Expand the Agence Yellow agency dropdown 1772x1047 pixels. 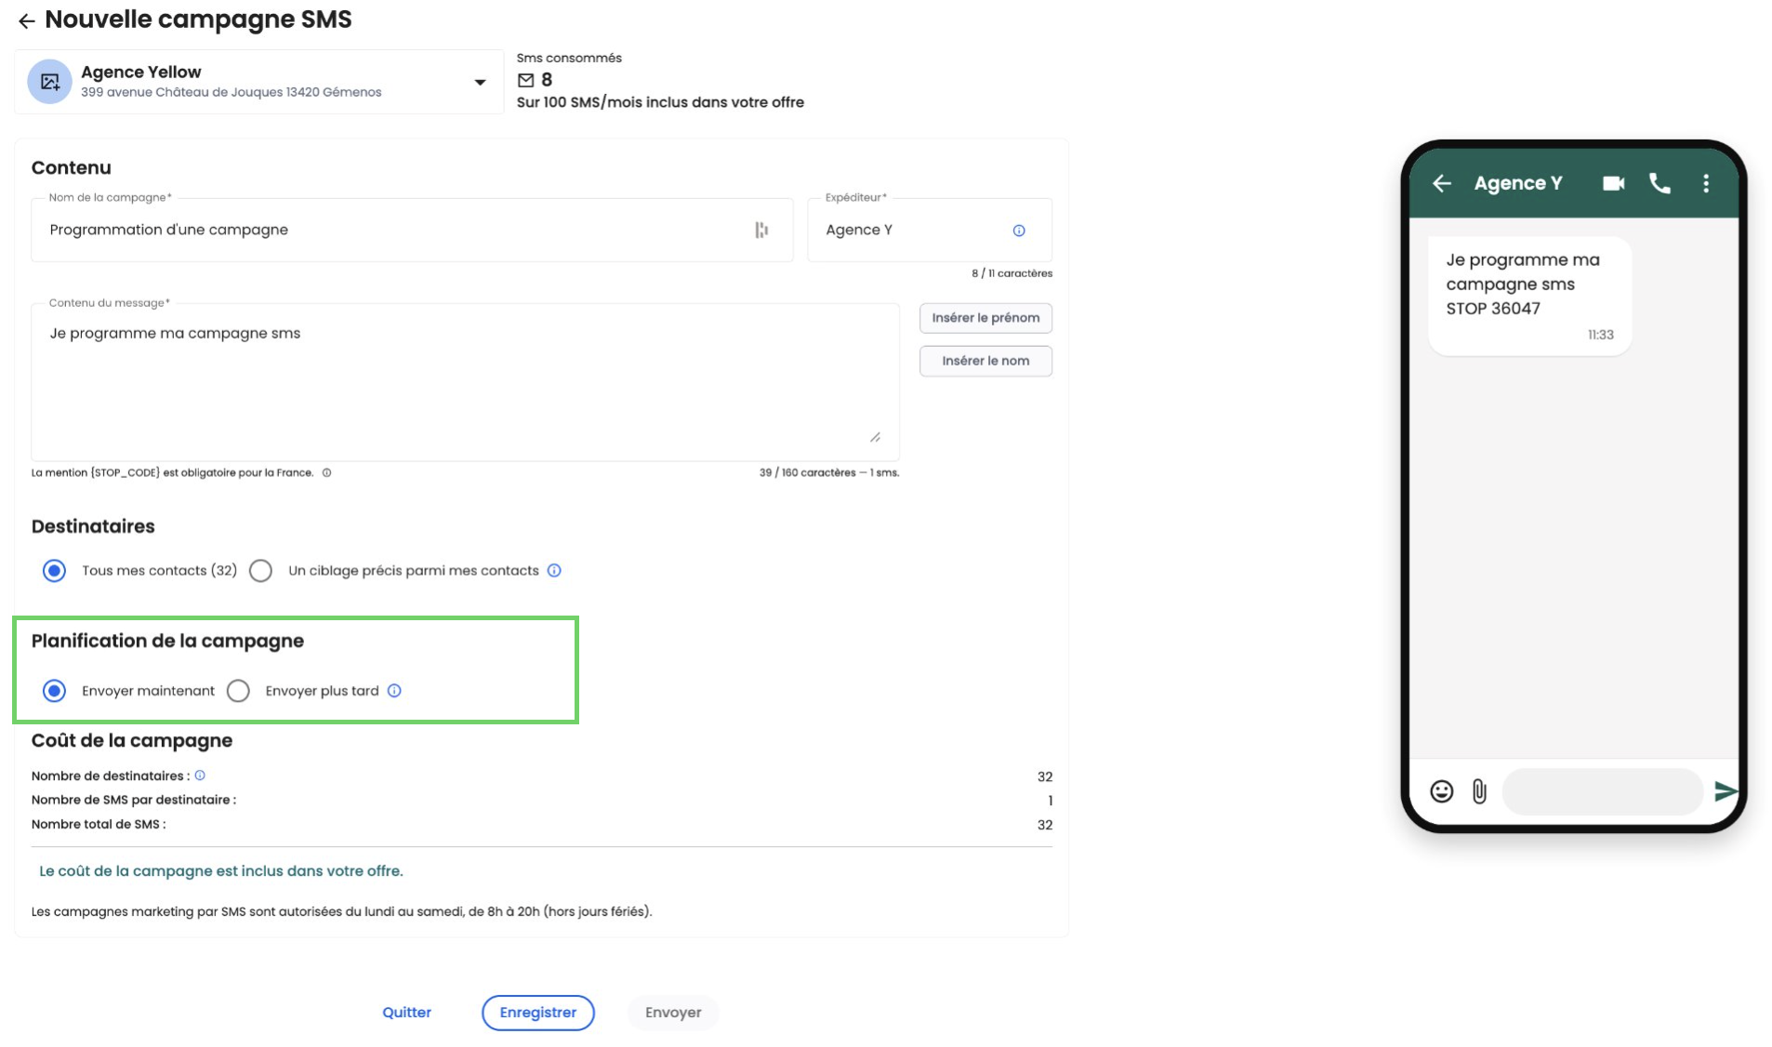(x=480, y=83)
